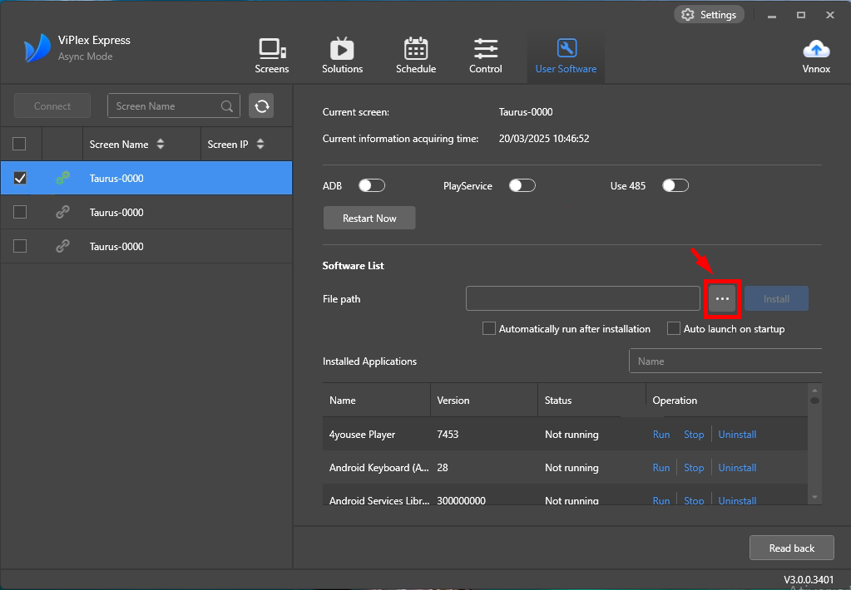Viewport: 851px width, 590px height.
Task: Check the third Taurus-0000 checkbox
Action: coord(19,246)
